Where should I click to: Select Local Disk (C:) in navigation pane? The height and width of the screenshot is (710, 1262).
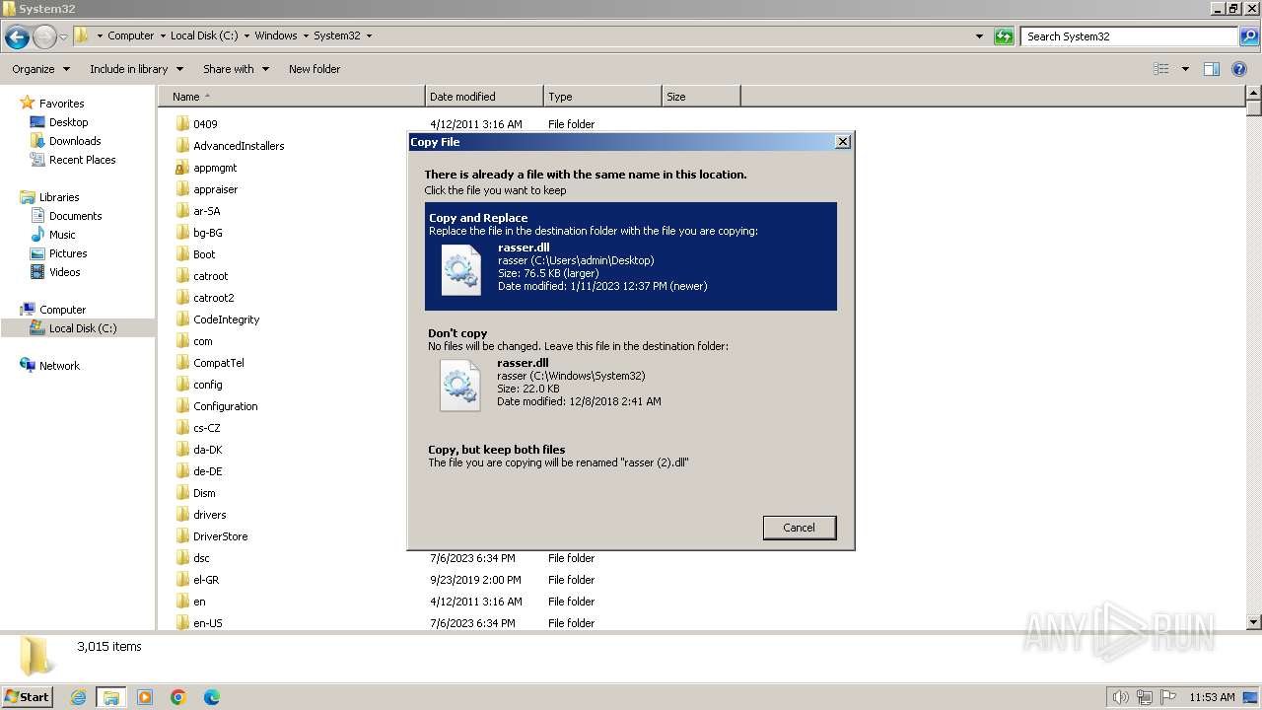(82, 328)
